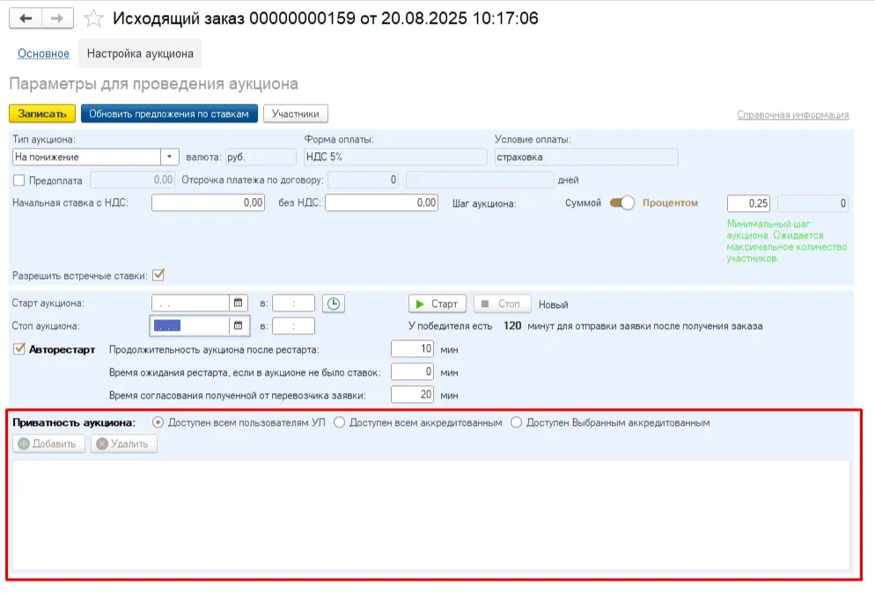Add order to favorites with star icon
This screenshot has height=593, width=875.
[x=93, y=18]
